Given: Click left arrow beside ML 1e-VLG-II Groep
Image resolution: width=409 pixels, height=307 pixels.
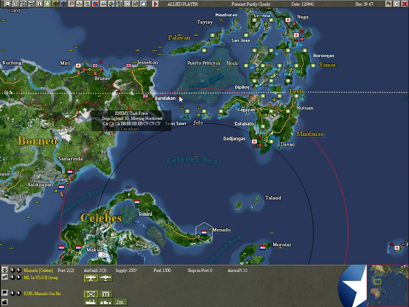Looking at the screenshot, I should (x=12, y=277).
